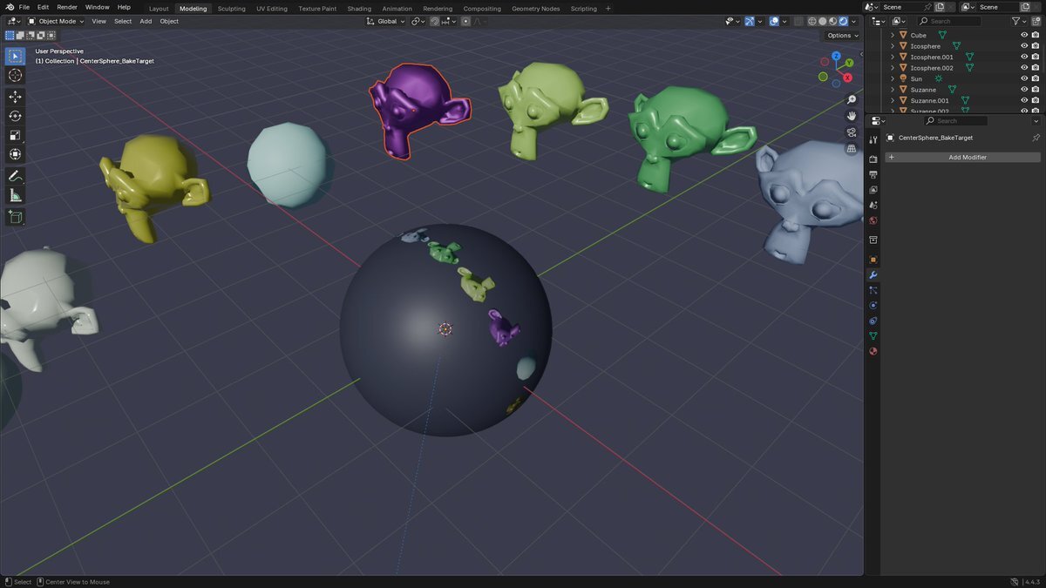
Task: Click the viewport zoom magnifier icon
Action: (852, 100)
